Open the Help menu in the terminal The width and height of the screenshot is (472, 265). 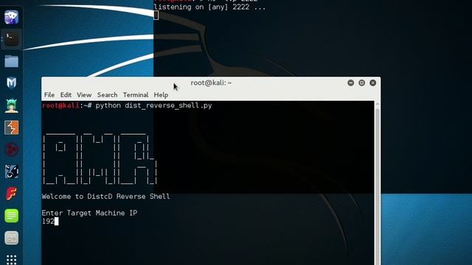click(x=161, y=95)
